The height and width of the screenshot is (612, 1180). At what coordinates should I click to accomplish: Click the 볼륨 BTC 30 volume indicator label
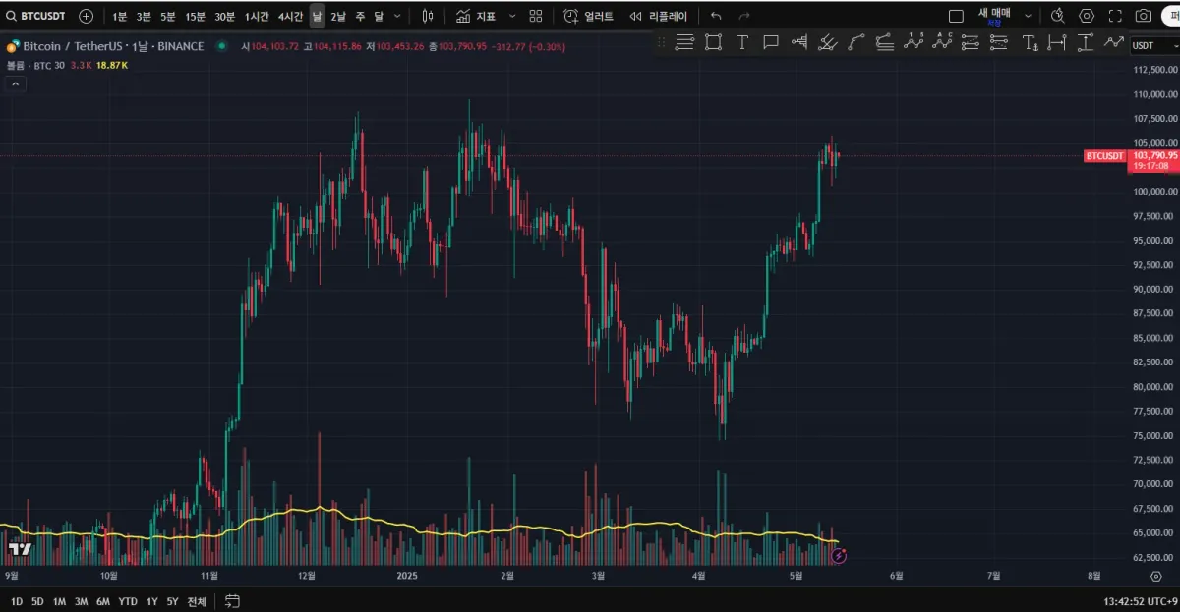34,64
